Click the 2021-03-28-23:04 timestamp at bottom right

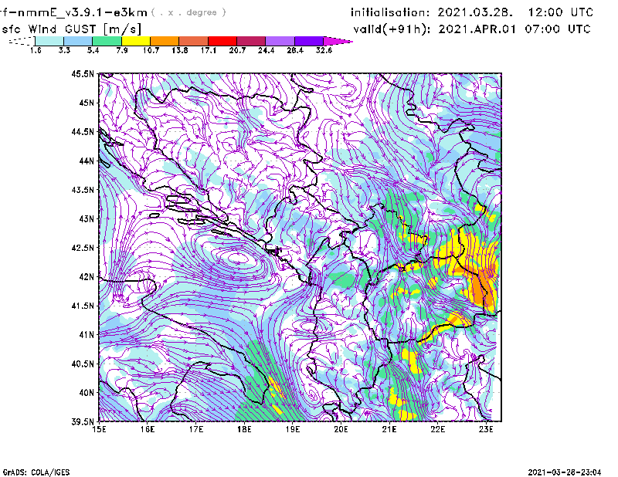point(570,471)
